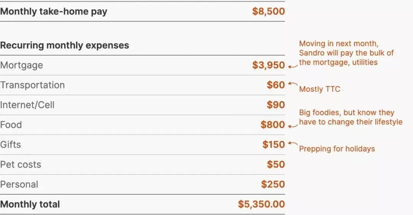This screenshot has height=215, width=413.
Task: Click the 'Mostly TTC' annotation
Action: click(x=319, y=89)
